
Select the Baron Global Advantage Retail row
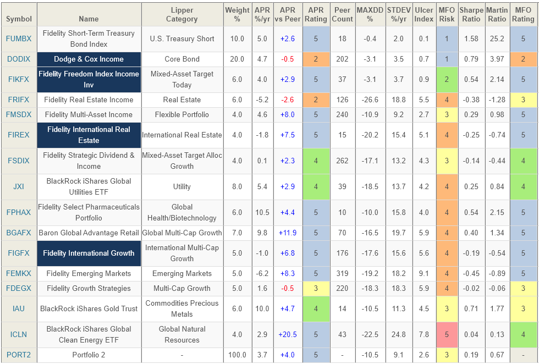click(89, 233)
